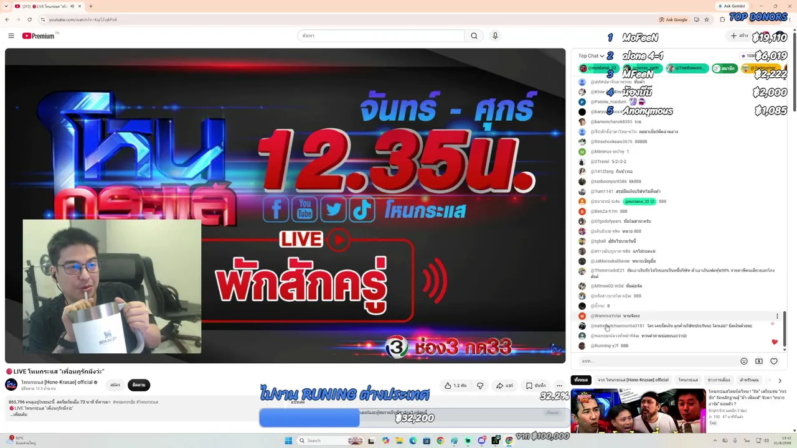Save the video to a playlist

pos(536,386)
